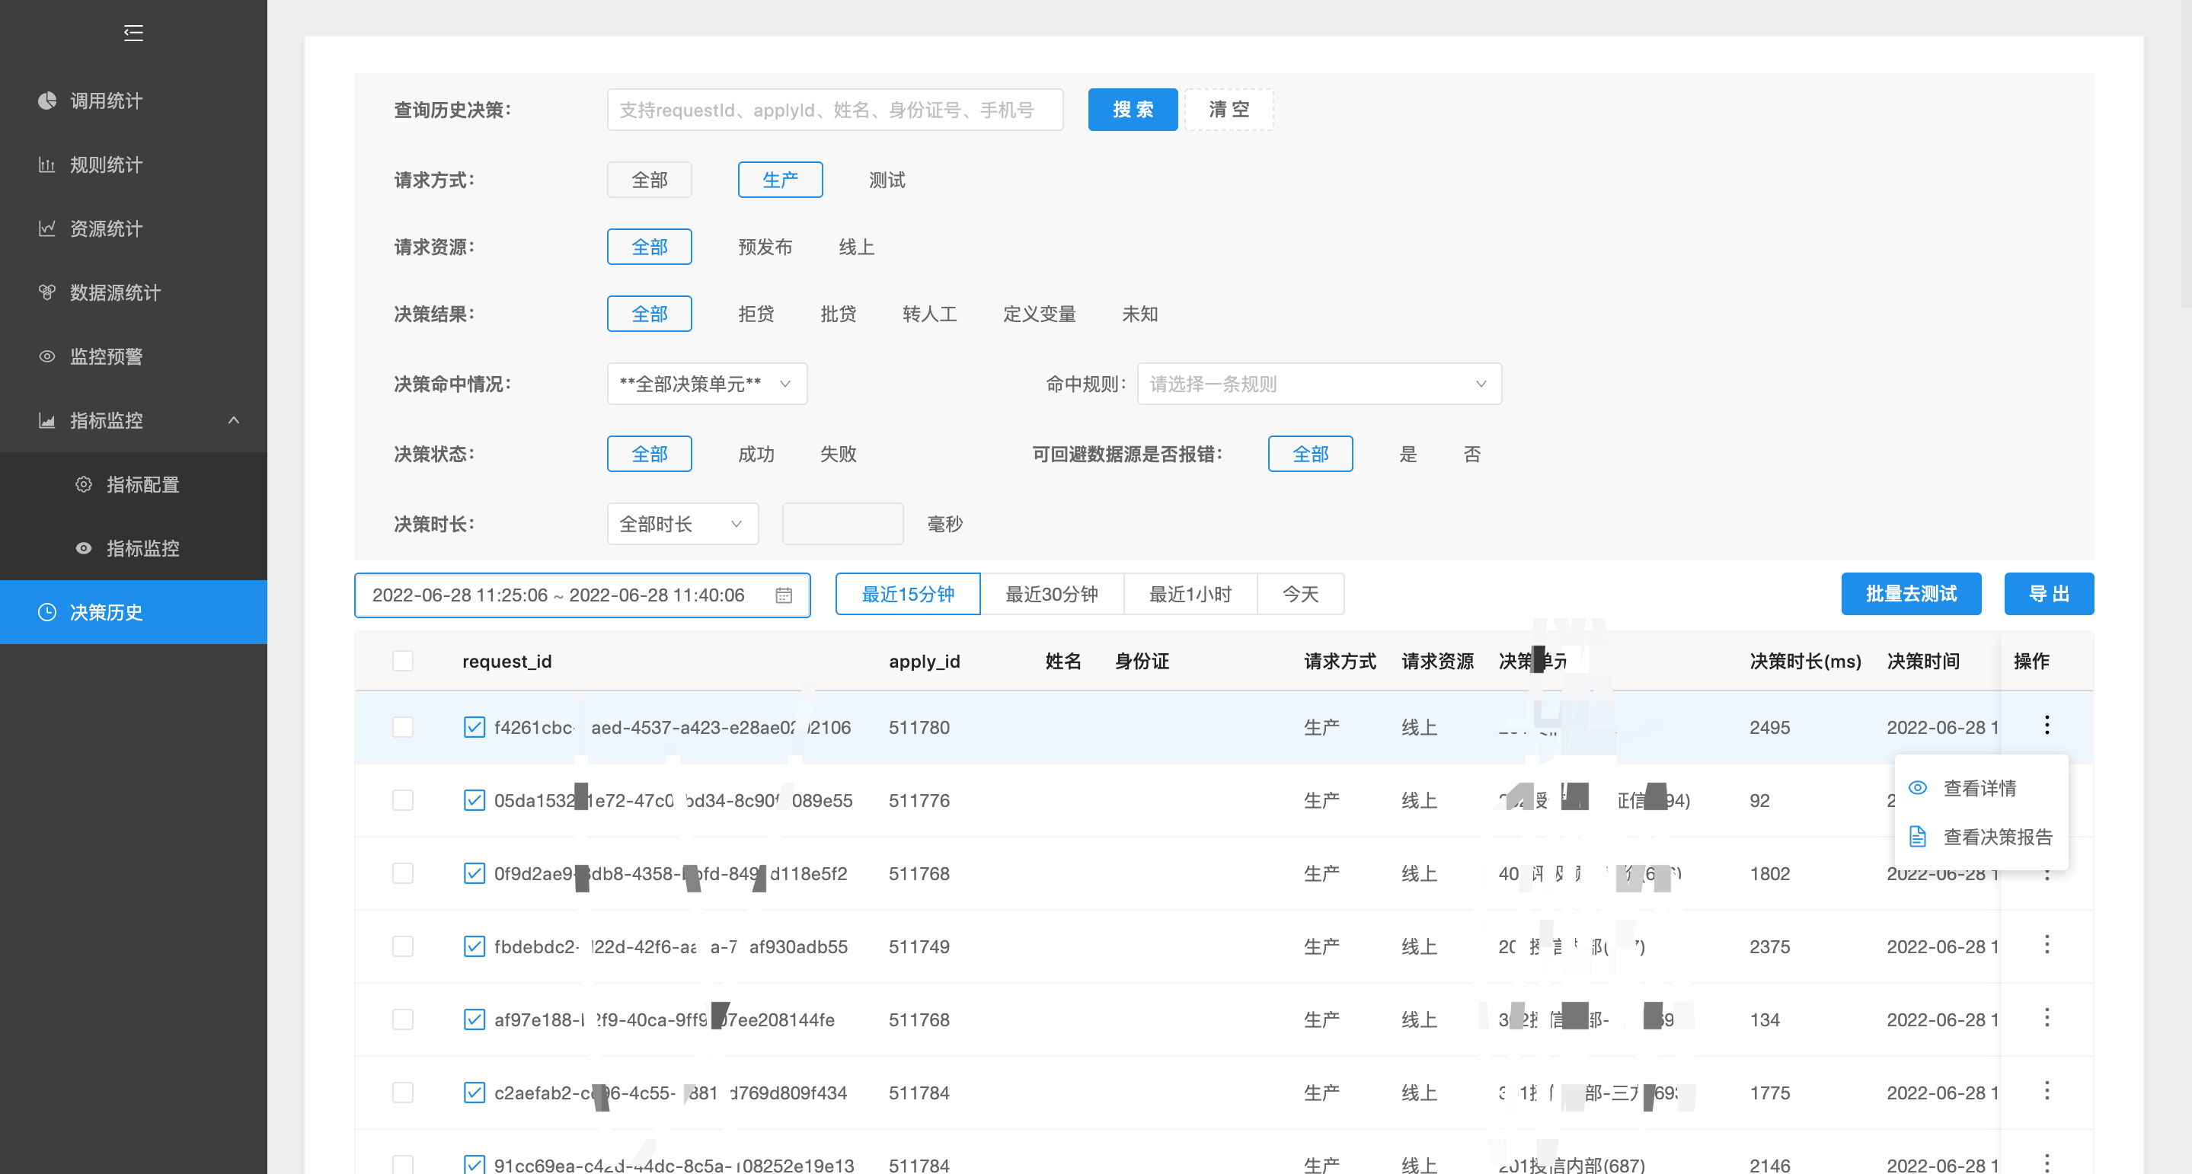Select 转人工 for 决策结果
Screen dimensions: 2192x1174
(929, 314)
